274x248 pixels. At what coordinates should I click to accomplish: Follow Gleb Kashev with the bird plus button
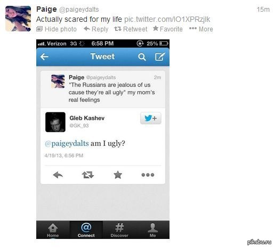(x=151, y=118)
